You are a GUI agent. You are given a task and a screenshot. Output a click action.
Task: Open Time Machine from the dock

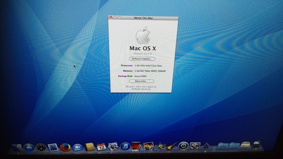(183, 146)
